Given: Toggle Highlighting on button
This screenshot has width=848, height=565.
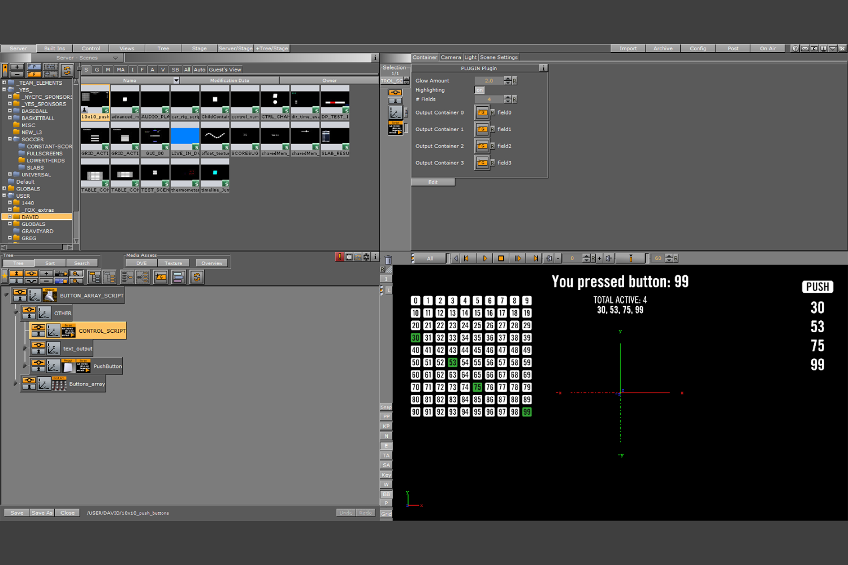Looking at the screenshot, I should tap(479, 90).
